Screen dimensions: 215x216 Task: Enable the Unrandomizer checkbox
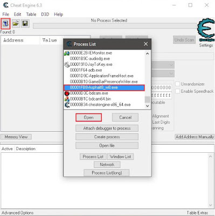click(x=177, y=84)
